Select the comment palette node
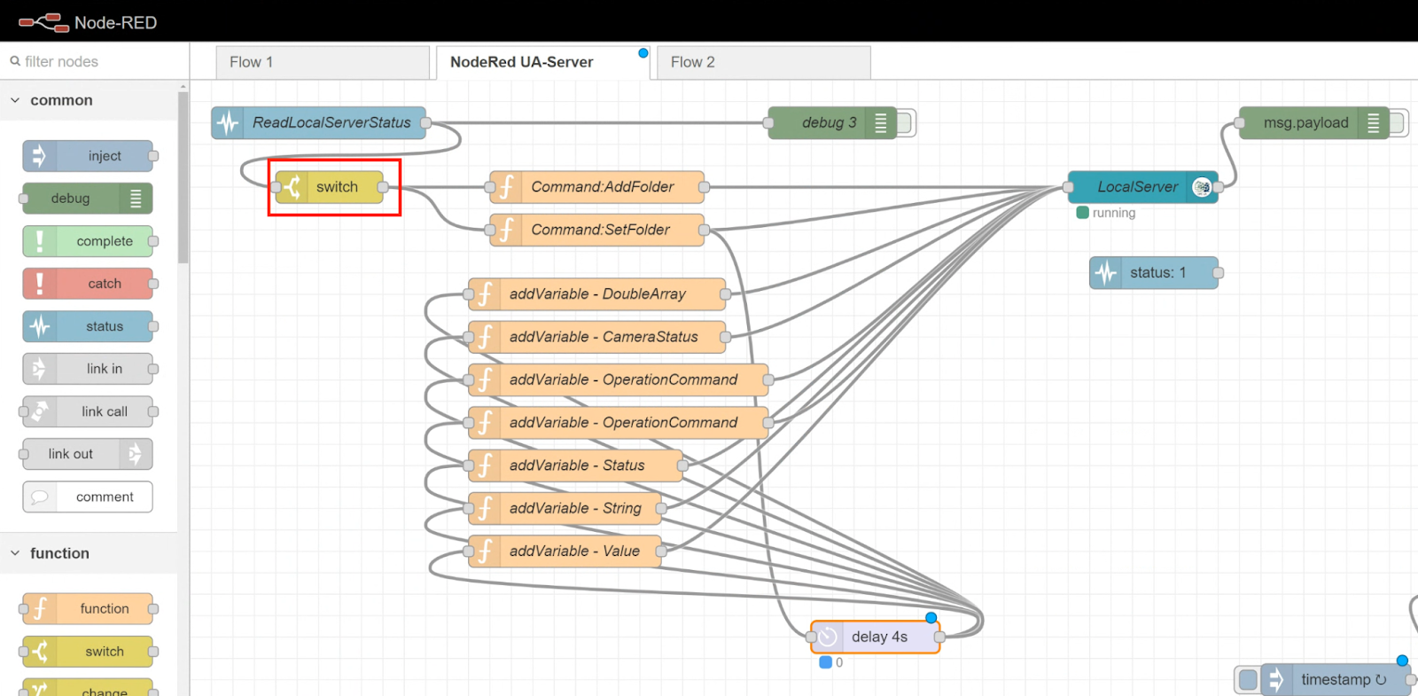This screenshot has width=1418, height=696. 88,497
